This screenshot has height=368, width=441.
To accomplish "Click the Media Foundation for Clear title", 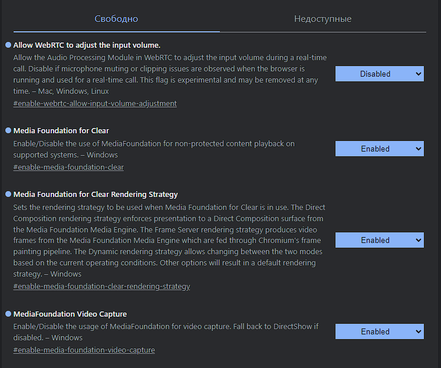I will tap(61, 130).
